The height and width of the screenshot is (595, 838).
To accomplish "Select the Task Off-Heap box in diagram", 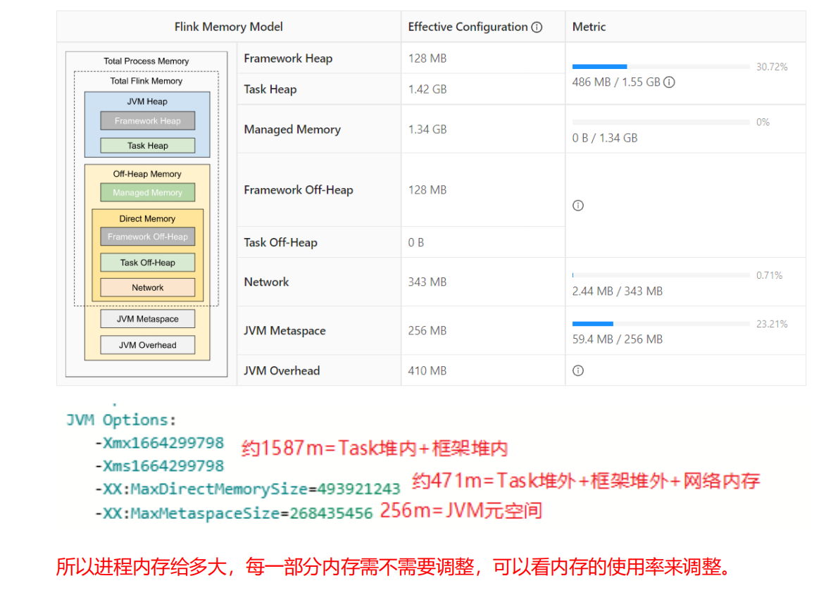I will pos(147,263).
